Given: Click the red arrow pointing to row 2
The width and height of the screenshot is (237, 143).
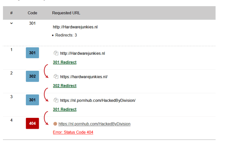Looking at the screenshot, I should coord(46,71).
